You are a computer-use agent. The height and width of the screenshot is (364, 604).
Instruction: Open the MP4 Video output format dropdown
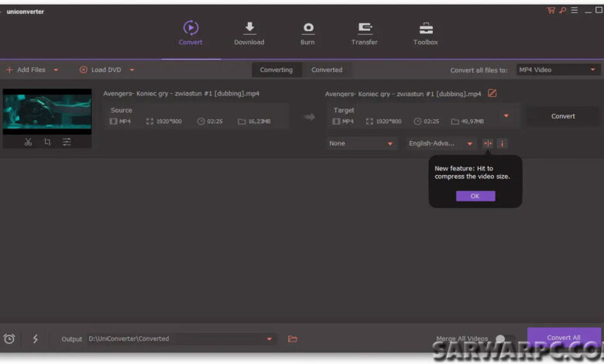pyautogui.click(x=558, y=70)
